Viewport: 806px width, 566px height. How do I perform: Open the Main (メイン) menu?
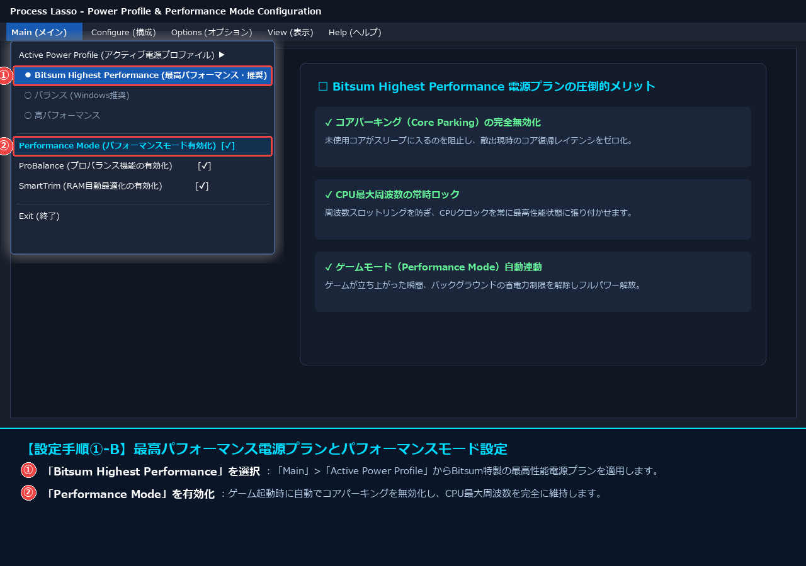[44, 32]
